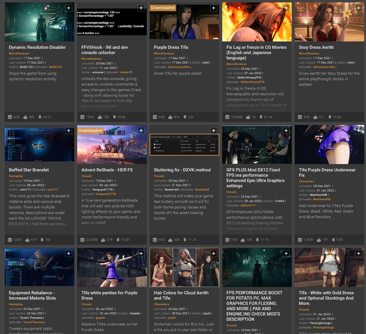Open Fix Lag or freeze in CG Movies title

coord(256,53)
